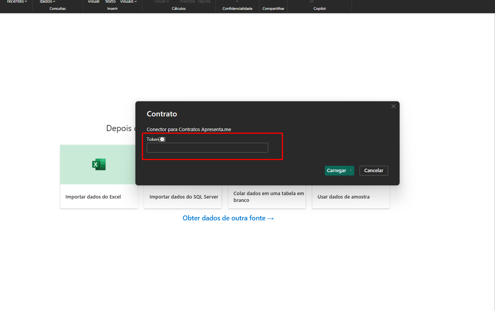495x310 pixels.
Task: Click the rápida measure button in Cálculos
Action: pos(204,2)
